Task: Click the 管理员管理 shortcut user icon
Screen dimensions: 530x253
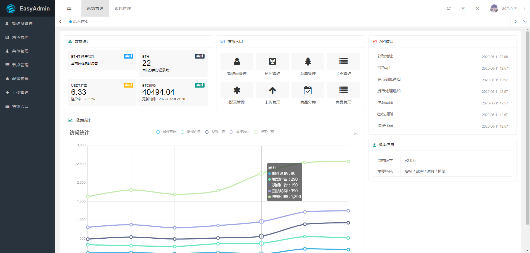Action: (237, 61)
